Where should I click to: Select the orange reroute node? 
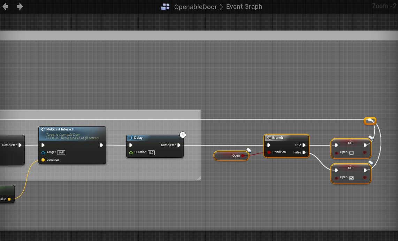click(x=370, y=121)
